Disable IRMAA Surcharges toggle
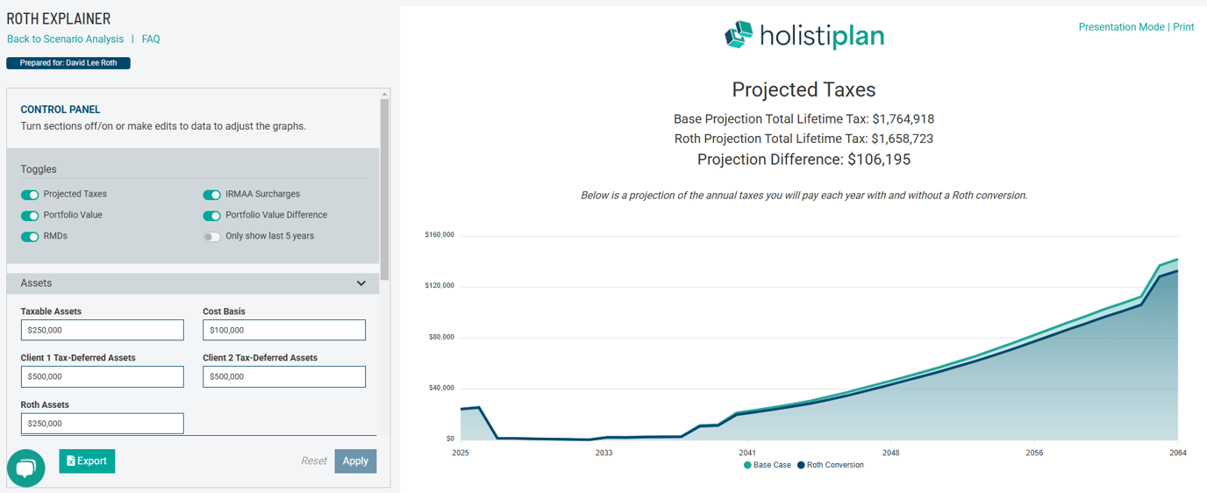Screen dimensions: 1207x493 (211, 195)
